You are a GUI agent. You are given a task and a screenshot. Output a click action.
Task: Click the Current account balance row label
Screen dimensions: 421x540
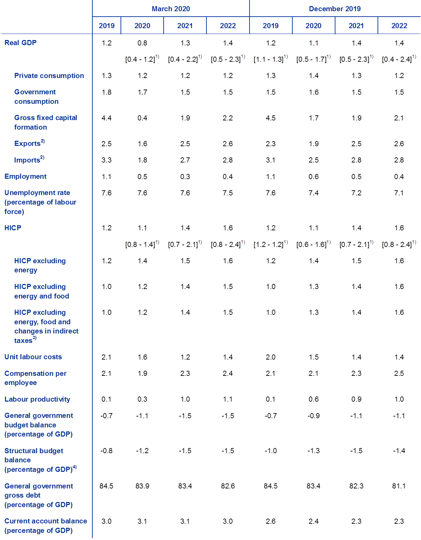pos(45,526)
